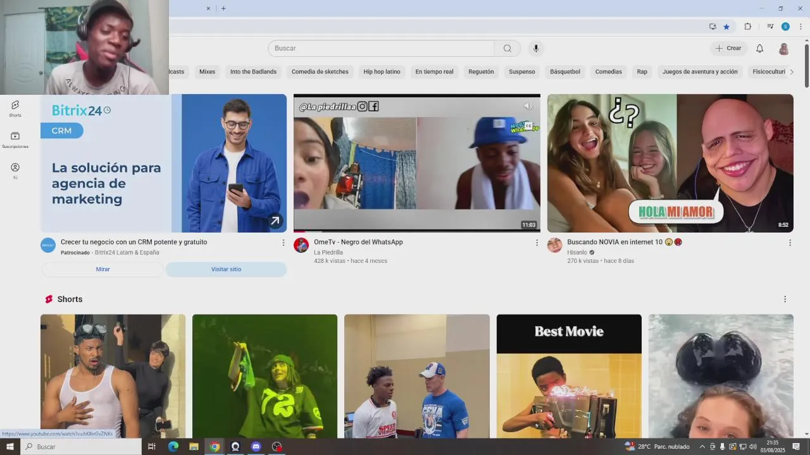Unmute the OmeTv video preview speaker

pos(528,106)
